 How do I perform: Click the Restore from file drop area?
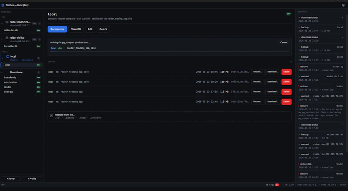(170, 116)
